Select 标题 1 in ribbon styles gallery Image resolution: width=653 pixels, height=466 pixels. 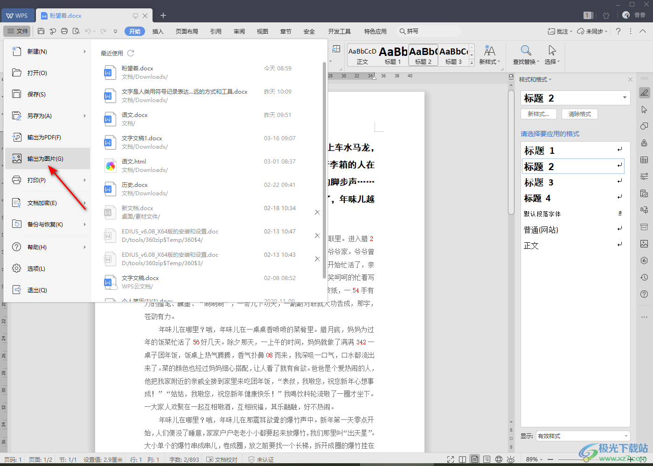click(393, 55)
